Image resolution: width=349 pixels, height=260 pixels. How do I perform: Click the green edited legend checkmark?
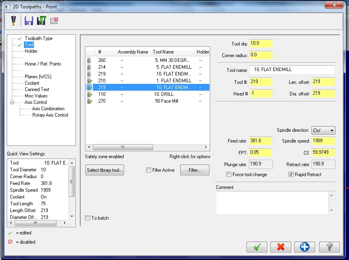click(x=10, y=233)
